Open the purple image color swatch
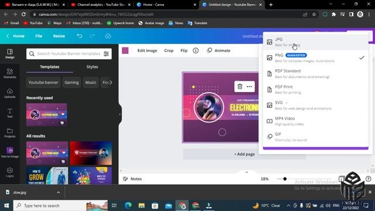This screenshot has height=211, width=375. (125, 50)
